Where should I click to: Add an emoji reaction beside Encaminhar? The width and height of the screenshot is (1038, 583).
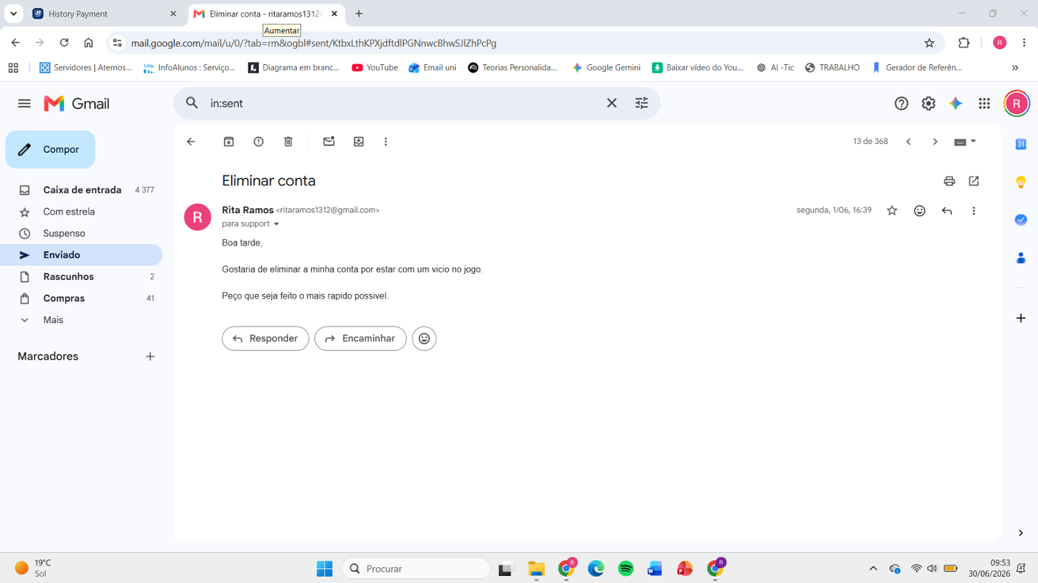tap(424, 339)
